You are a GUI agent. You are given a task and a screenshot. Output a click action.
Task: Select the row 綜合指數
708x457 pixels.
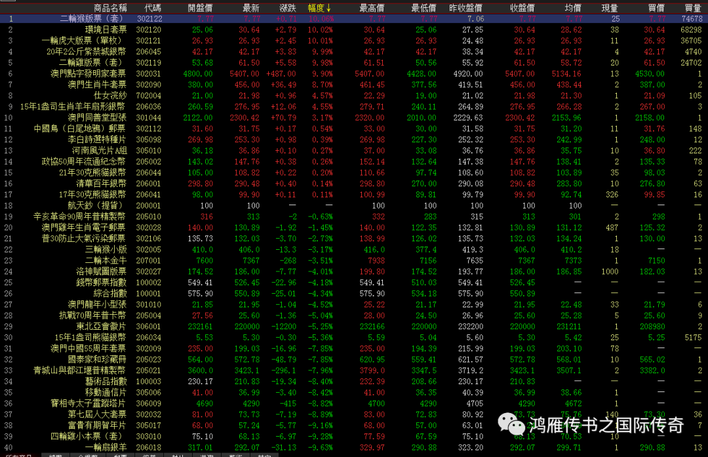(354, 293)
